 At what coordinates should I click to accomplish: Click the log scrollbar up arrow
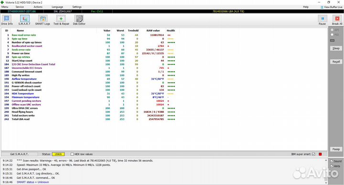[326, 161]
